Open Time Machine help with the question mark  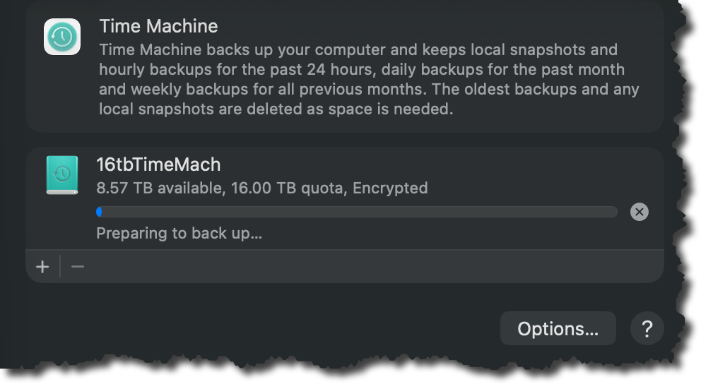click(647, 328)
